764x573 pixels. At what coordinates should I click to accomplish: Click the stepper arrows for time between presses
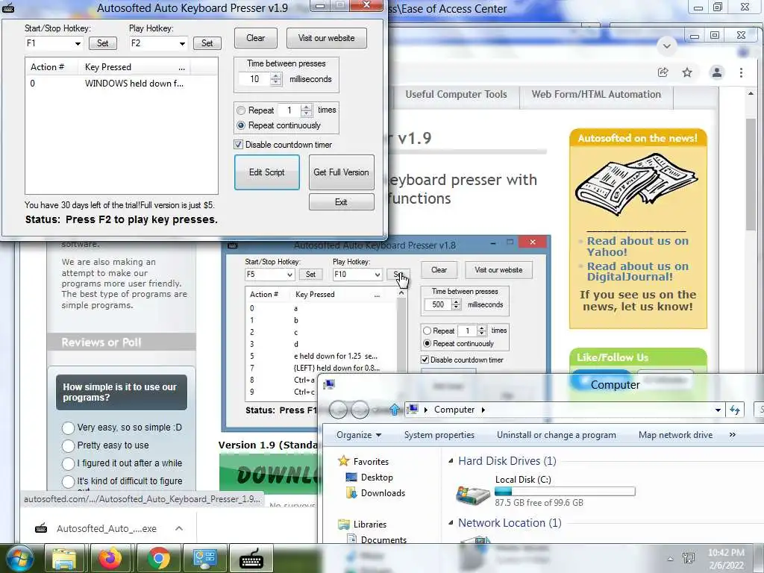[276, 79]
